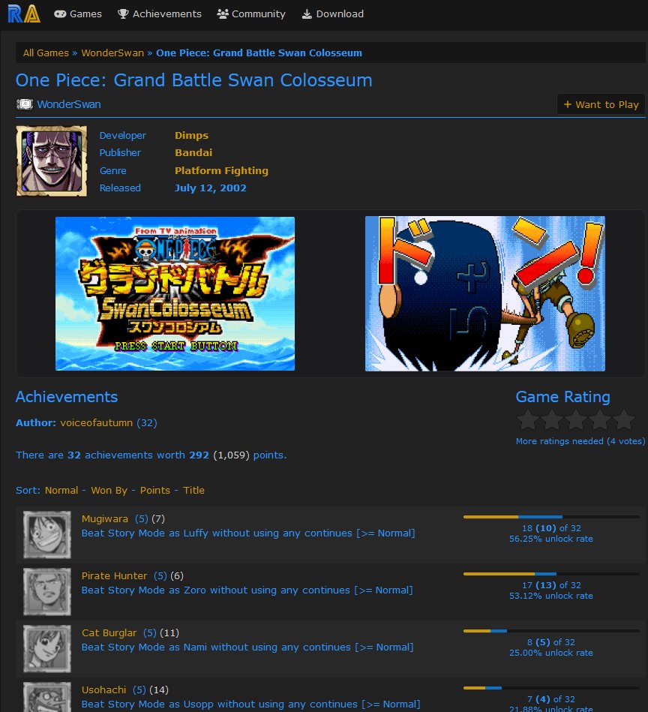648x712 pixels.
Task: Click Zoro story mode description text
Action: pyautogui.click(x=247, y=590)
